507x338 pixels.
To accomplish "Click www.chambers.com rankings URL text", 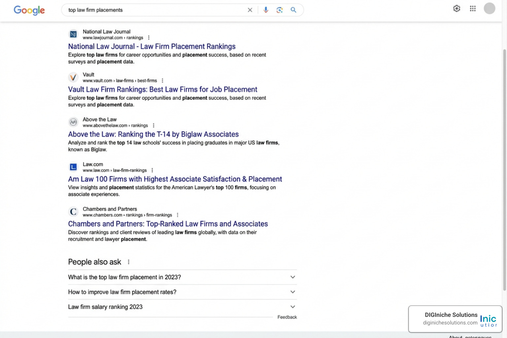I will tap(127, 215).
